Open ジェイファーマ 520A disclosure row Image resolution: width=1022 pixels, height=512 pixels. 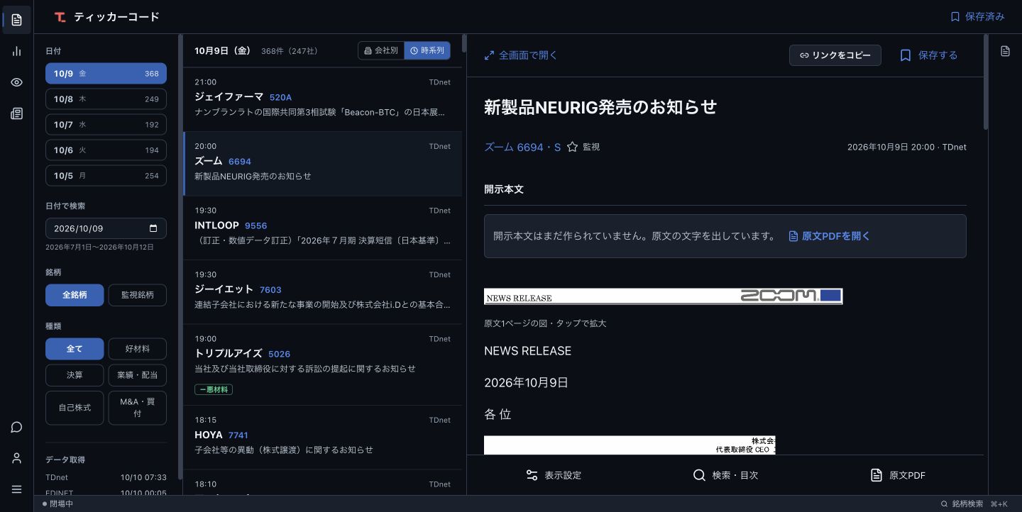(x=322, y=99)
